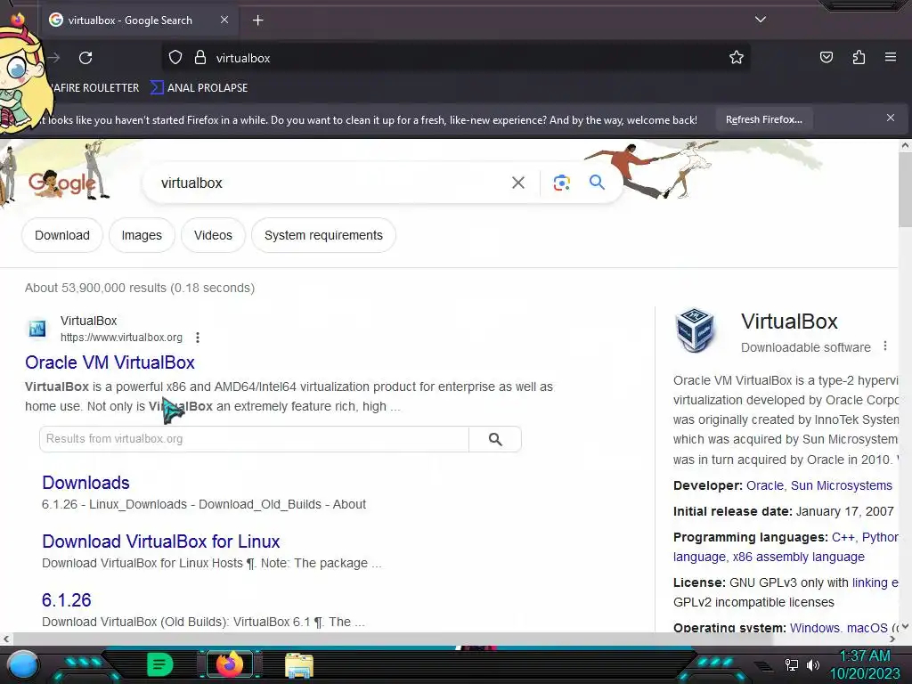Click the AFIRE ROULETTER bookmark toolbar item

[93, 88]
